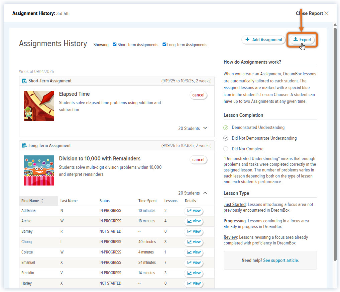Viewport: 340px width, 292px height.
Task: Uncheck Short-Term Assignments checkbox
Action: (x=114, y=45)
